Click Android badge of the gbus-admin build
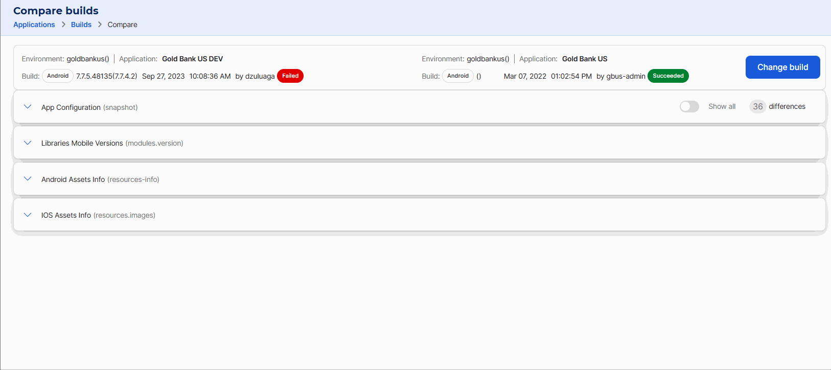 457,76
